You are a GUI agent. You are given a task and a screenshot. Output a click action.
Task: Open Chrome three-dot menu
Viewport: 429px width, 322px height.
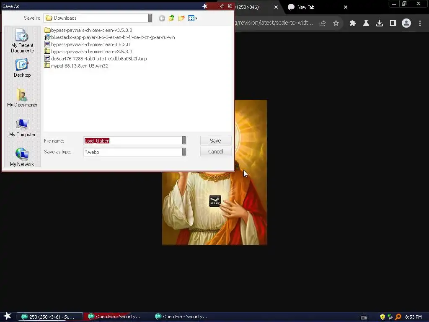click(420, 23)
